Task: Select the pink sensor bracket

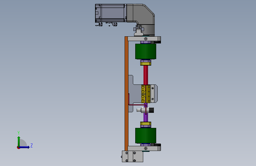Action: pos(138,104)
